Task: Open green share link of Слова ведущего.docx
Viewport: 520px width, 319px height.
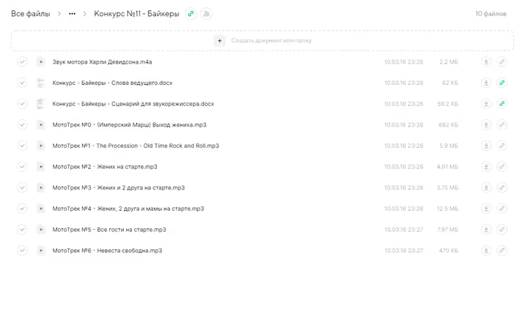Action: tap(502, 83)
